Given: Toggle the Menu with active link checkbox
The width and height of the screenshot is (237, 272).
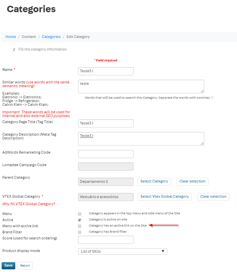Looking at the screenshot, I should pyautogui.click(x=80, y=226).
